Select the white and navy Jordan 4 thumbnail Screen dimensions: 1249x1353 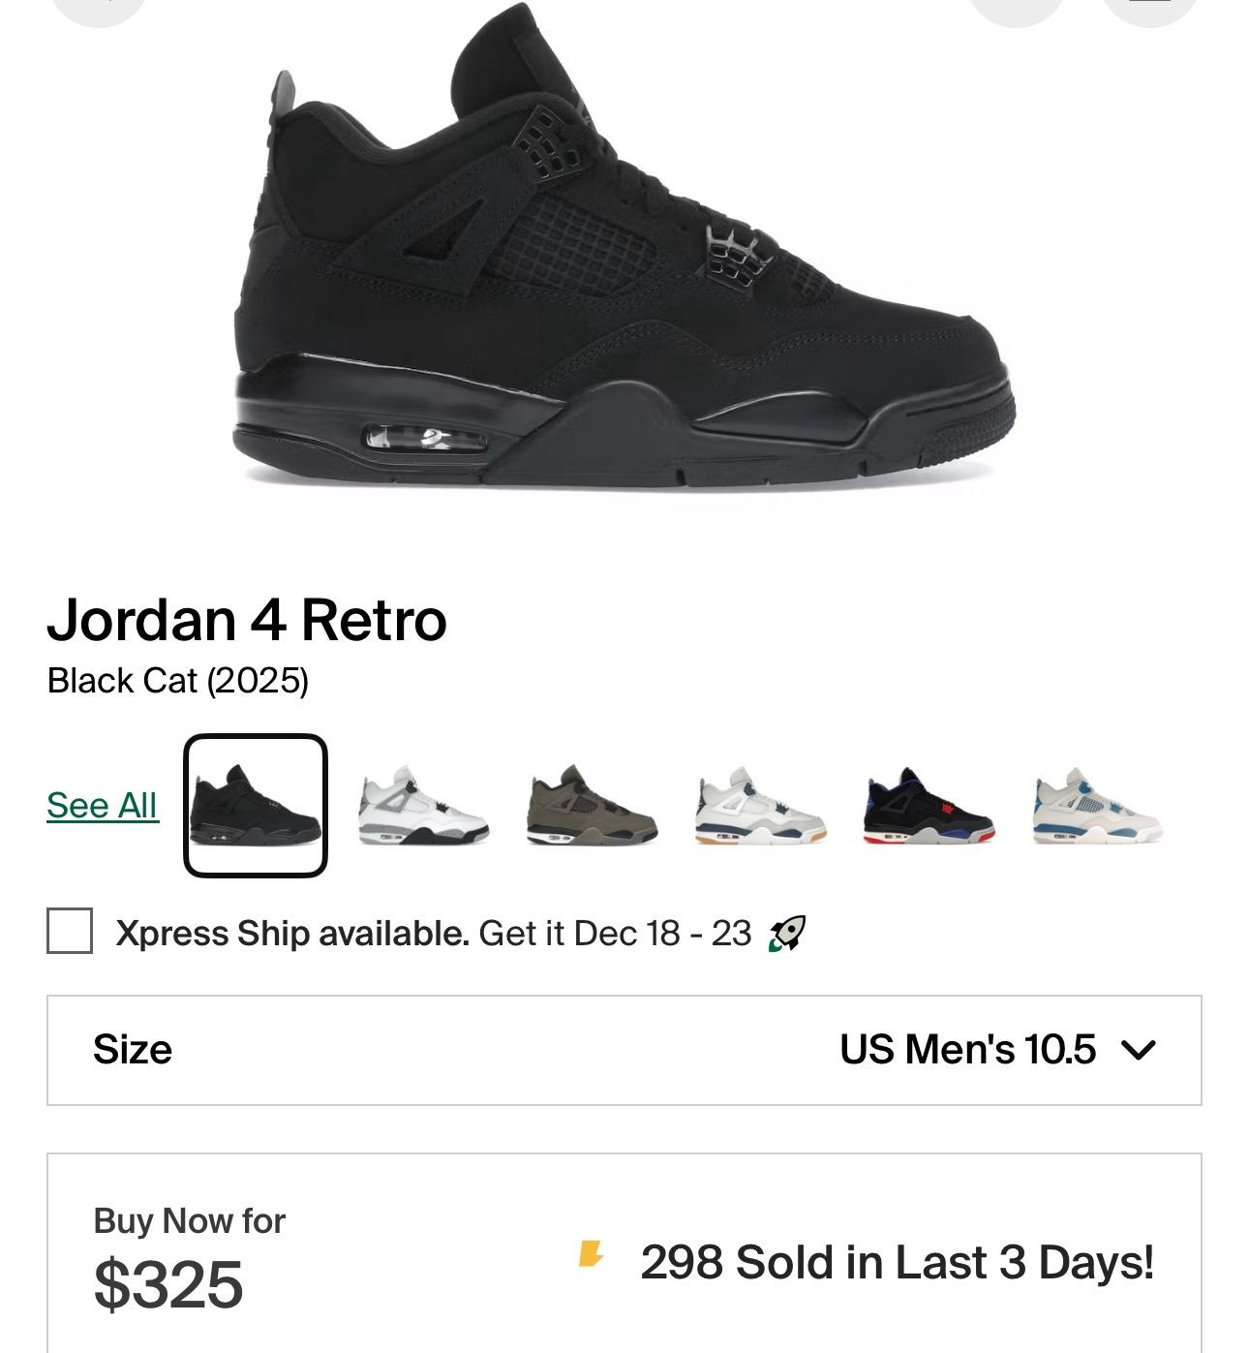(x=760, y=806)
